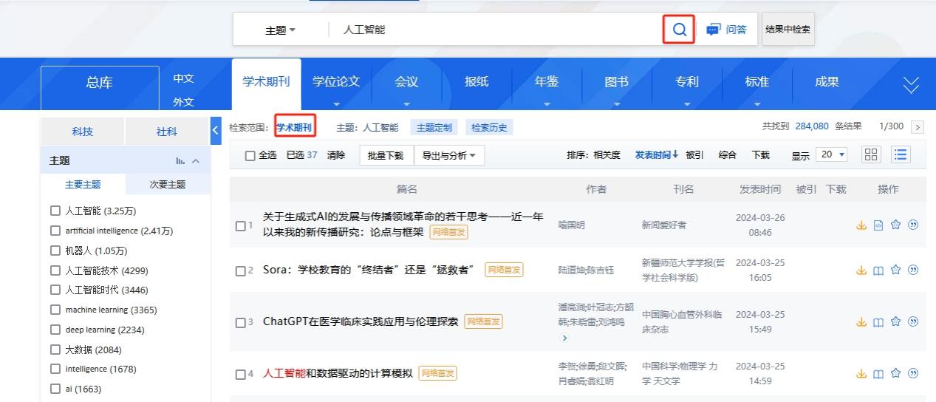The image size is (936, 402).
Task: Switch to grid detail view
Action: point(872,154)
